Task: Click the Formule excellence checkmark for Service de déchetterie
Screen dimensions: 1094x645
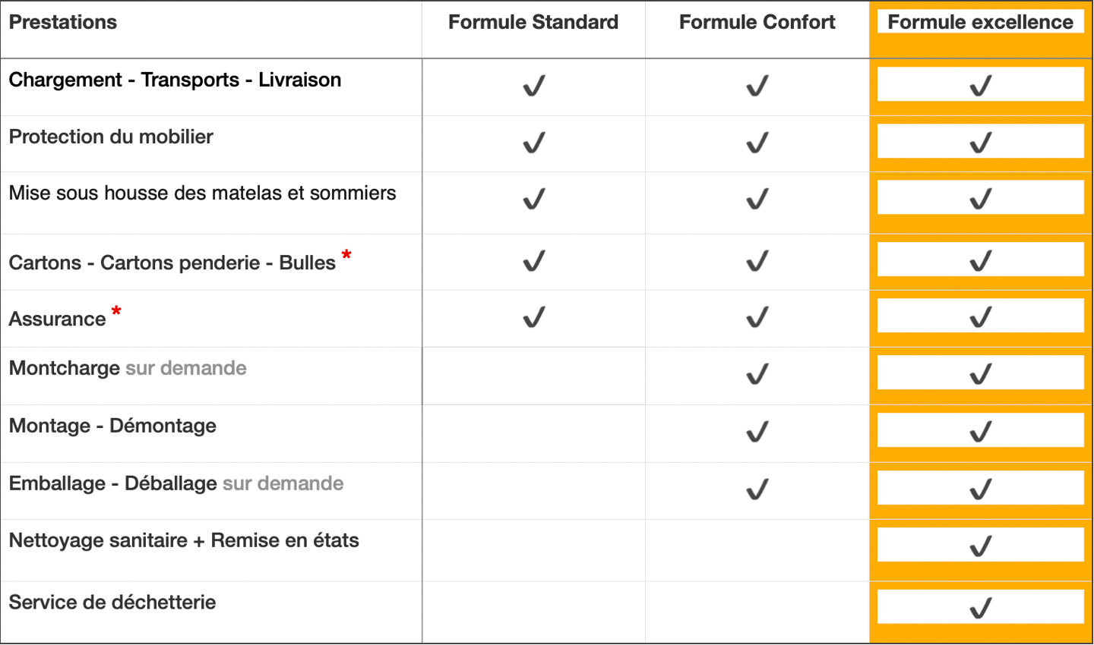Action: tap(981, 608)
